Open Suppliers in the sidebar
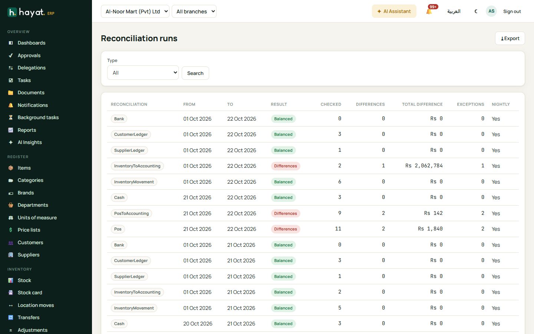Viewport: 534px width, 334px height. [29, 255]
